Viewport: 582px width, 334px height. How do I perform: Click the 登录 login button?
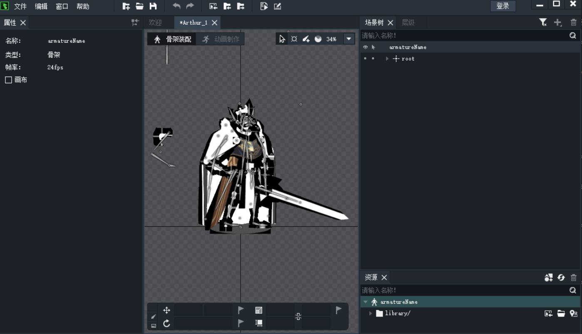503,6
